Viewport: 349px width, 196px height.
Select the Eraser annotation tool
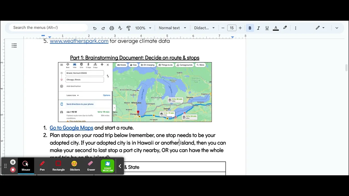pyautogui.click(x=91, y=166)
